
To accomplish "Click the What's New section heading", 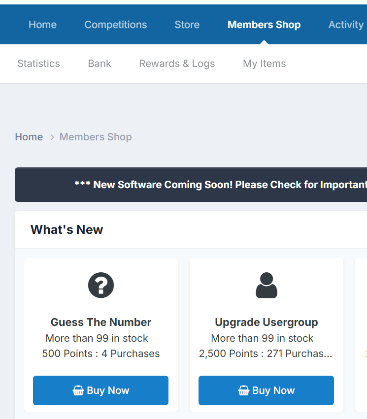I will point(67,229).
